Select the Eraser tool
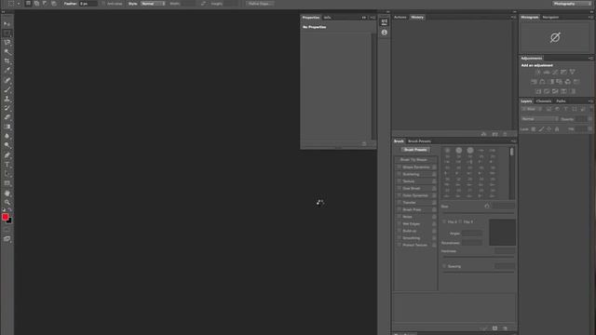596x335 pixels. tap(7, 117)
